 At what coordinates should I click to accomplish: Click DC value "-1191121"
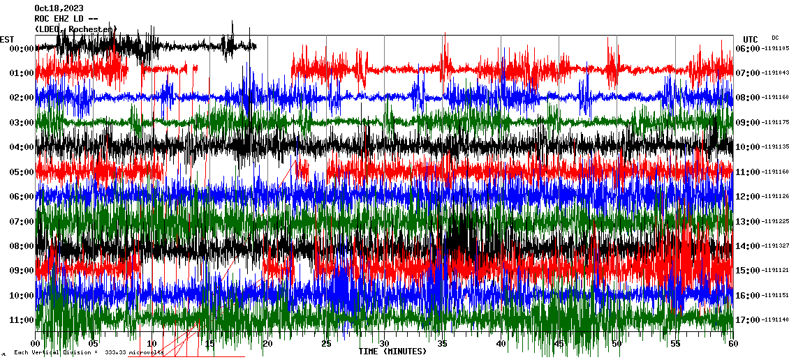click(x=774, y=270)
